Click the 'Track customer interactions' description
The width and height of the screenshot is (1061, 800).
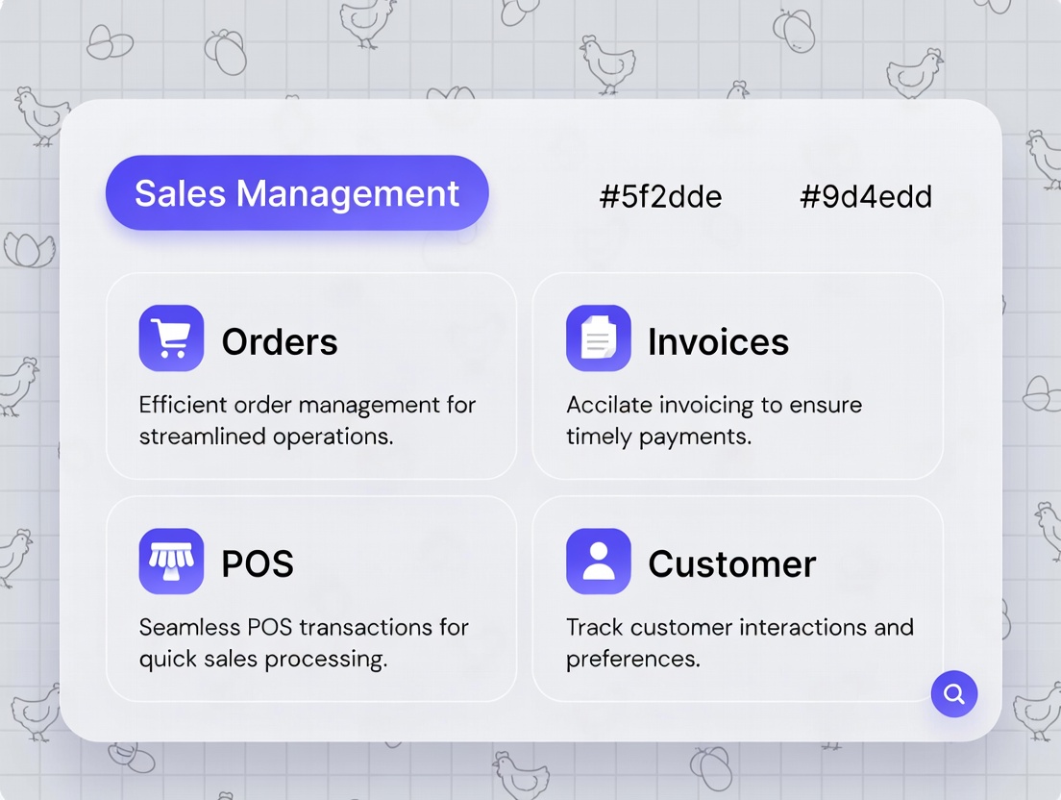pyautogui.click(x=739, y=643)
